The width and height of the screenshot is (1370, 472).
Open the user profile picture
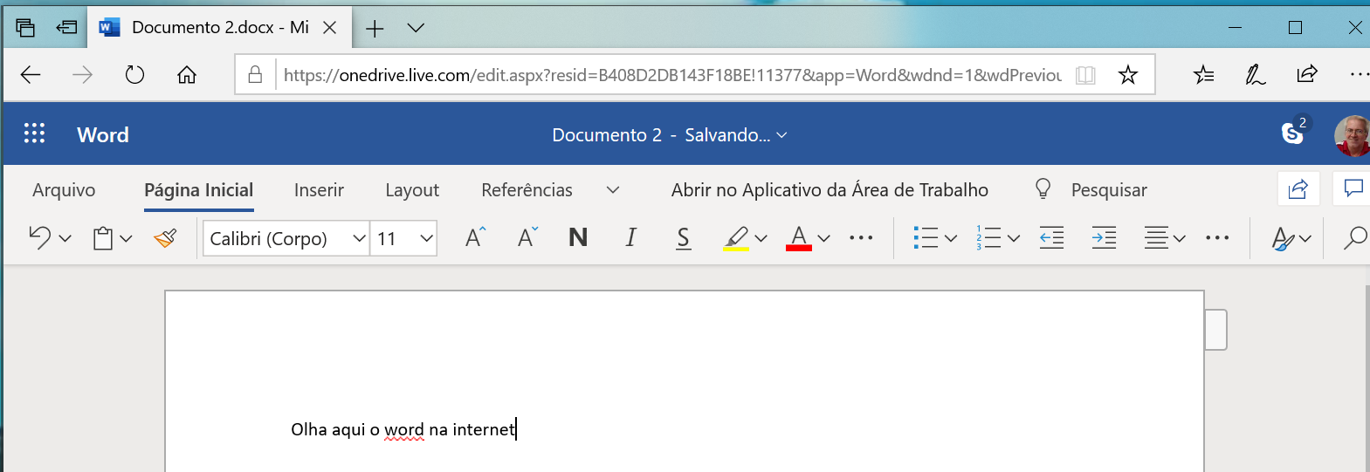(1352, 135)
